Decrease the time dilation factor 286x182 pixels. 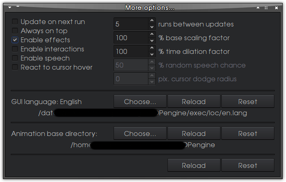152,55
